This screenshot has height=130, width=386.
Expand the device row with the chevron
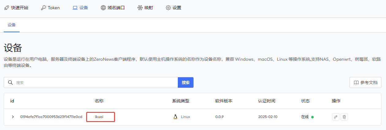click(x=13, y=117)
